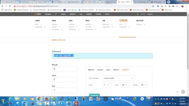Switch to the USER section
Screen dimensions: 189x106
point(37,21)
